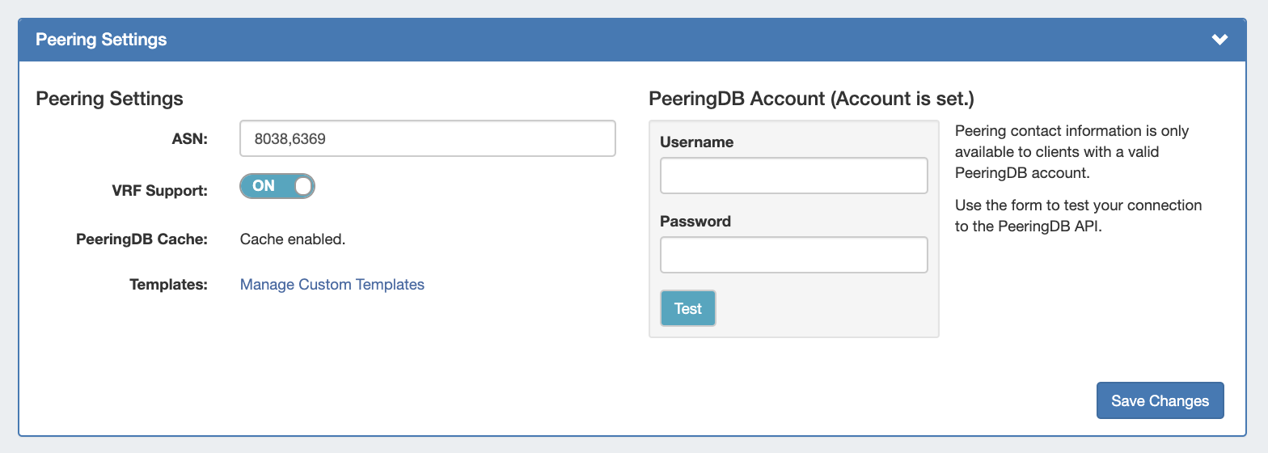
Task: Focus the PeeringDB Username field
Action: click(792, 176)
